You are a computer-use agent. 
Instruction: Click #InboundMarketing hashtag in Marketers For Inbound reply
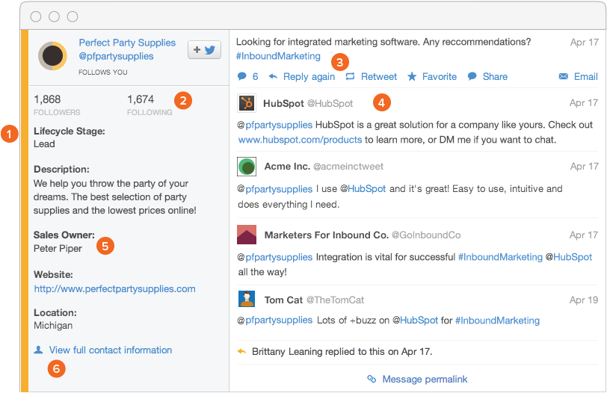501,257
